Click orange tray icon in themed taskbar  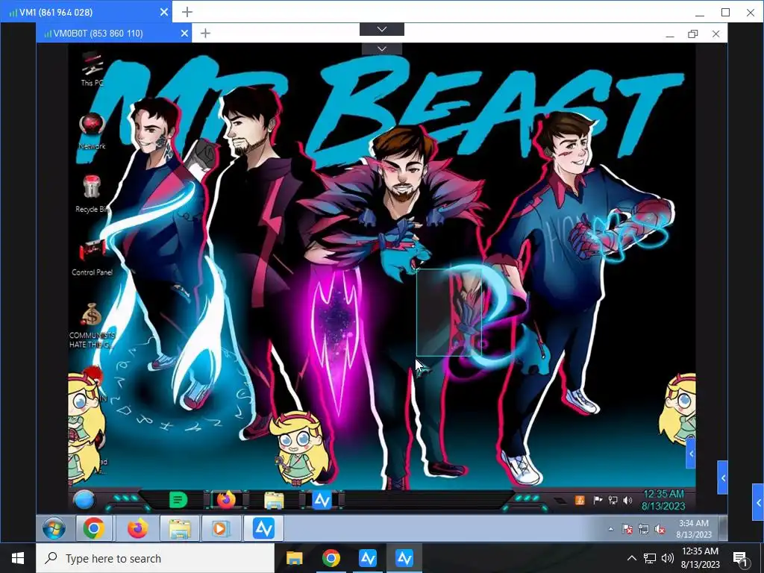pyautogui.click(x=580, y=501)
